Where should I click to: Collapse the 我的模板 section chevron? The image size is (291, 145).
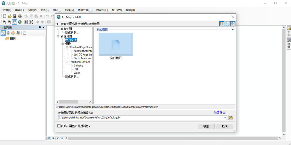point(233,29)
